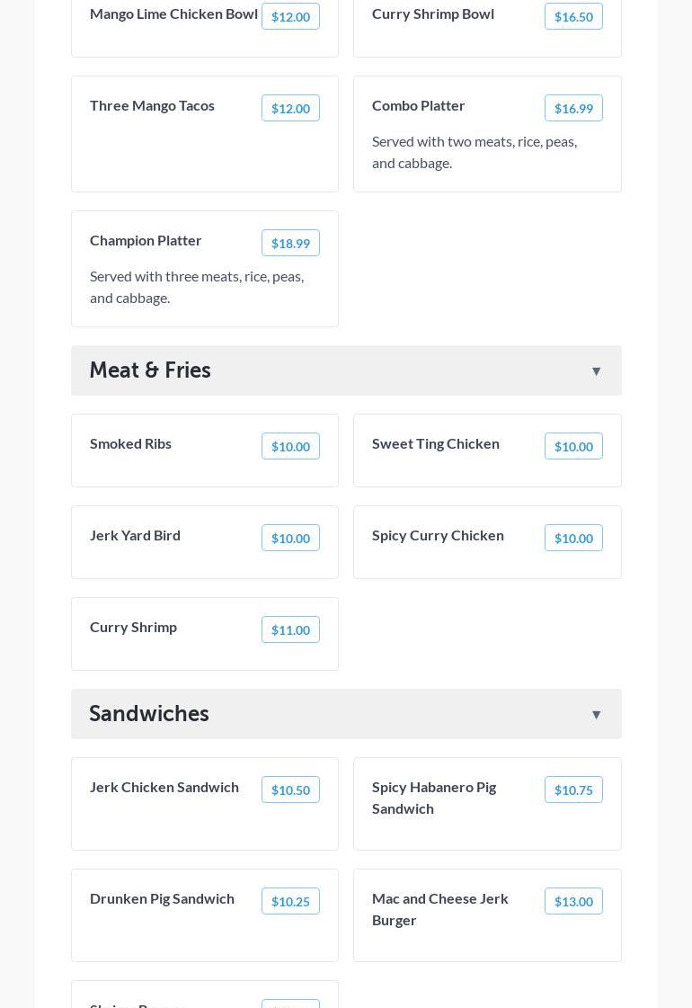Click the Meat & Fries heading
The width and height of the screenshot is (692, 1008).
[150, 370]
